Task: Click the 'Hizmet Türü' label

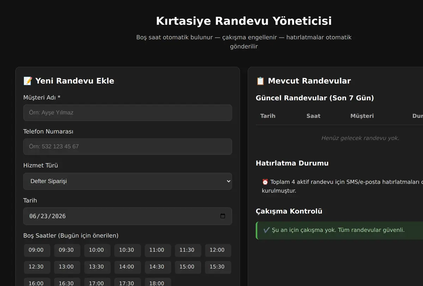Action: click(41, 165)
